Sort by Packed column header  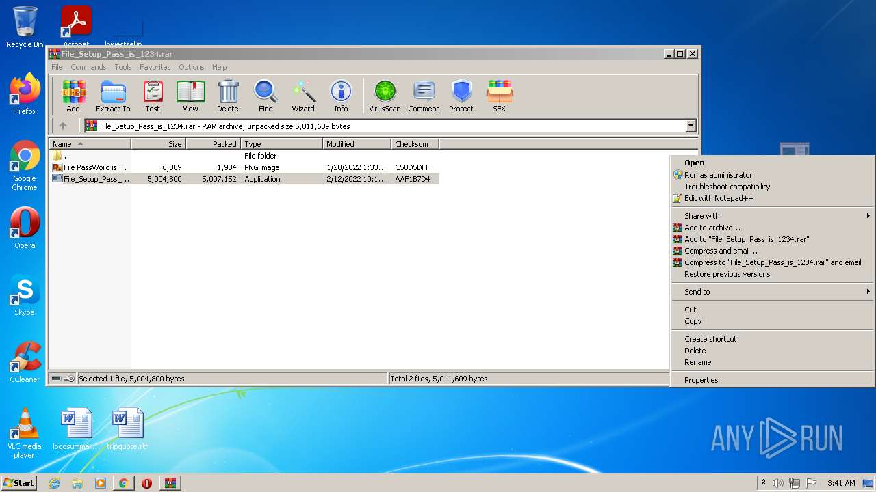[213, 144]
